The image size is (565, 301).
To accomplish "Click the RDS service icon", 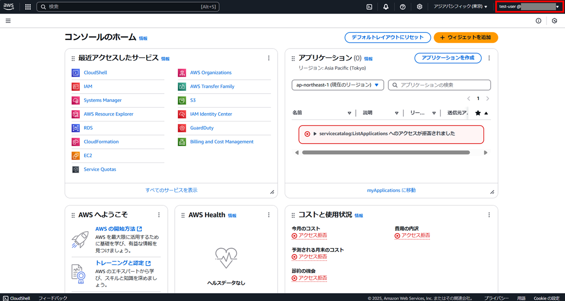I will click(75, 128).
